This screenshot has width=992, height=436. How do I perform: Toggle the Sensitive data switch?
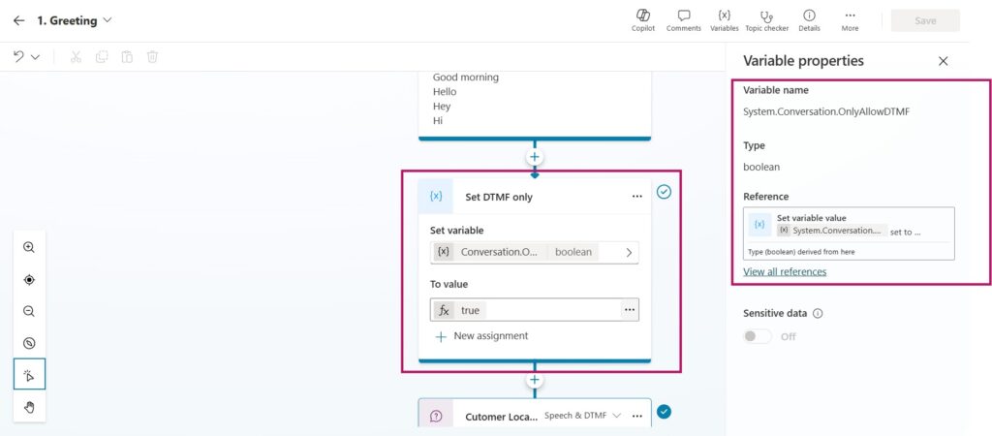(758, 336)
